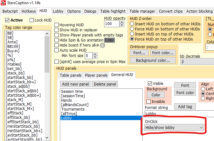The image size is (214, 141).
Task: Open Action blocking tab
Action: coord(199,11)
